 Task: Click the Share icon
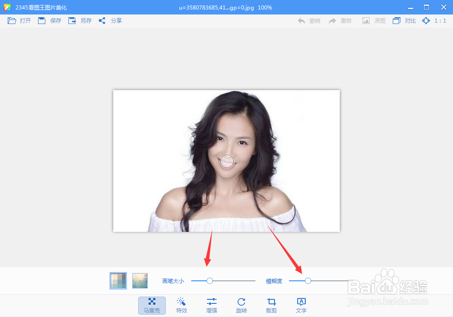102,20
